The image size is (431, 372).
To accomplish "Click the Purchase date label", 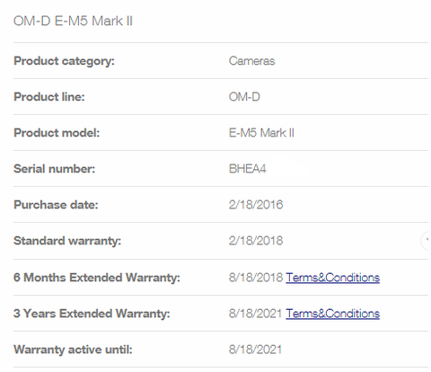I will coord(56,205).
